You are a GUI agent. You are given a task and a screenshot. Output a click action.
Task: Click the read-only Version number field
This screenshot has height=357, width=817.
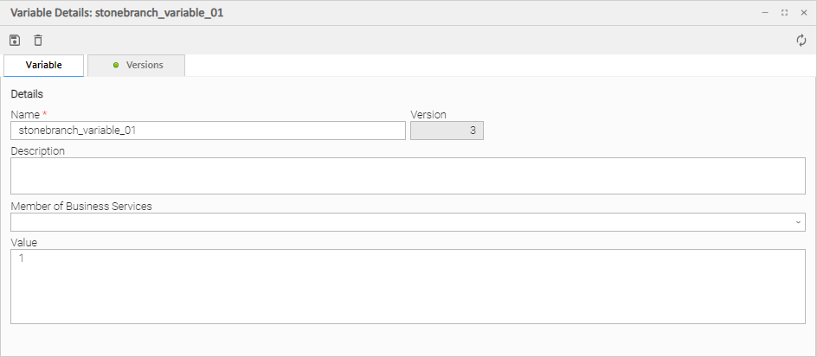[447, 131]
